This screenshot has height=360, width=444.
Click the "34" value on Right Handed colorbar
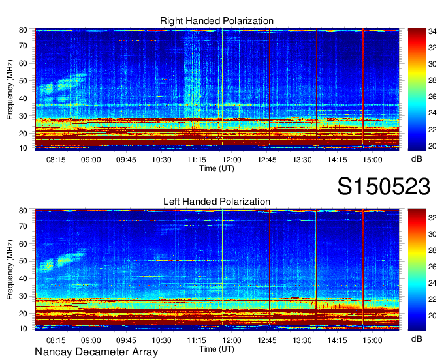[432, 31]
